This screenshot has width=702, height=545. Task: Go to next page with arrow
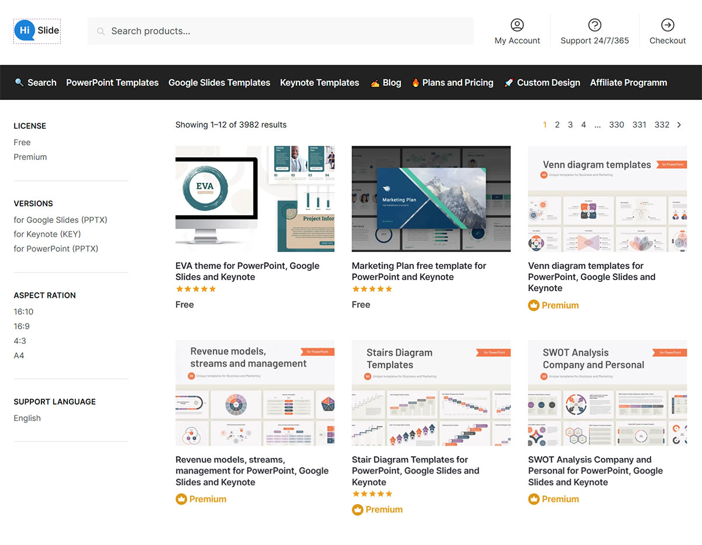pyautogui.click(x=679, y=125)
